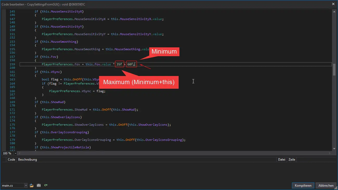338x190 pixels.
Task: Click the Kompilieren button
Action: point(303,186)
